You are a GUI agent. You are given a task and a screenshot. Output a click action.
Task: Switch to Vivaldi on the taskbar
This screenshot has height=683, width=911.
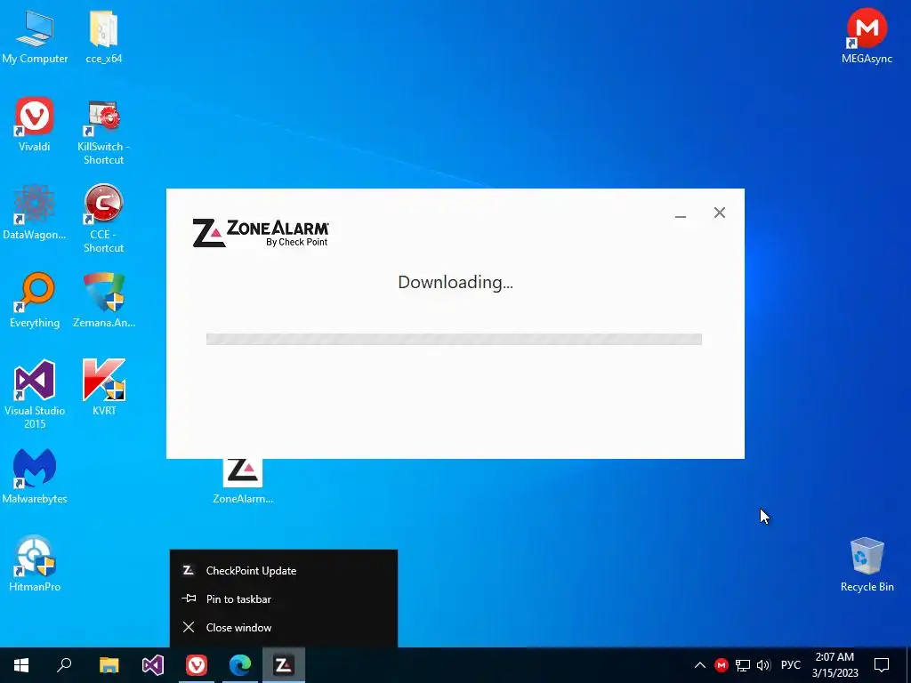pyautogui.click(x=197, y=665)
